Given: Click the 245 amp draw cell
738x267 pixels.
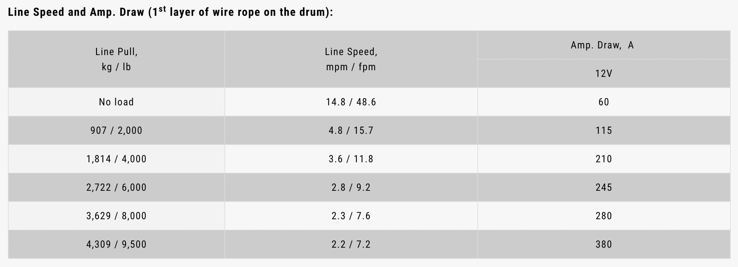Looking at the screenshot, I should pyautogui.click(x=604, y=187).
